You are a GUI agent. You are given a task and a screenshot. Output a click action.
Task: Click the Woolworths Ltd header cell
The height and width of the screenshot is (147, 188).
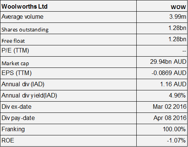click(x=68, y=6)
